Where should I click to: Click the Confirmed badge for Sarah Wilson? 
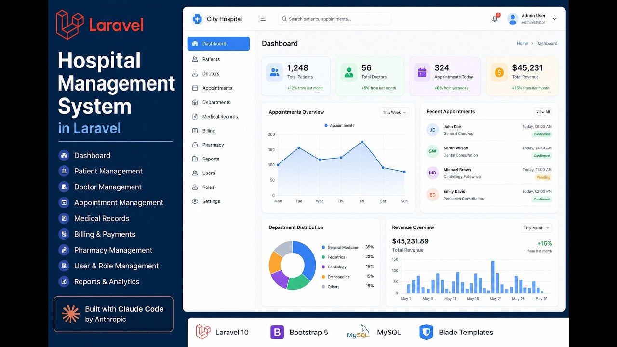[542, 156]
